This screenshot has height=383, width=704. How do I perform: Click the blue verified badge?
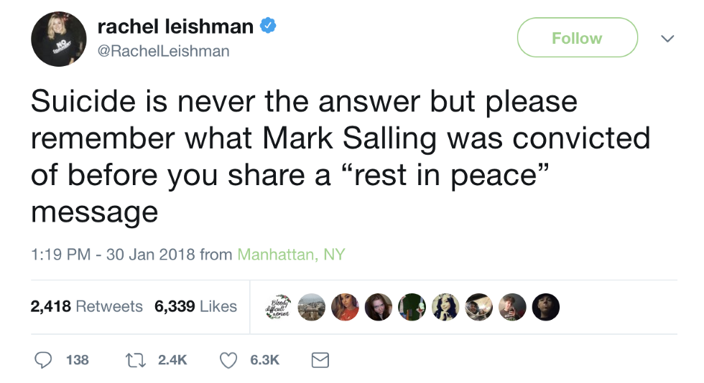pos(267,27)
